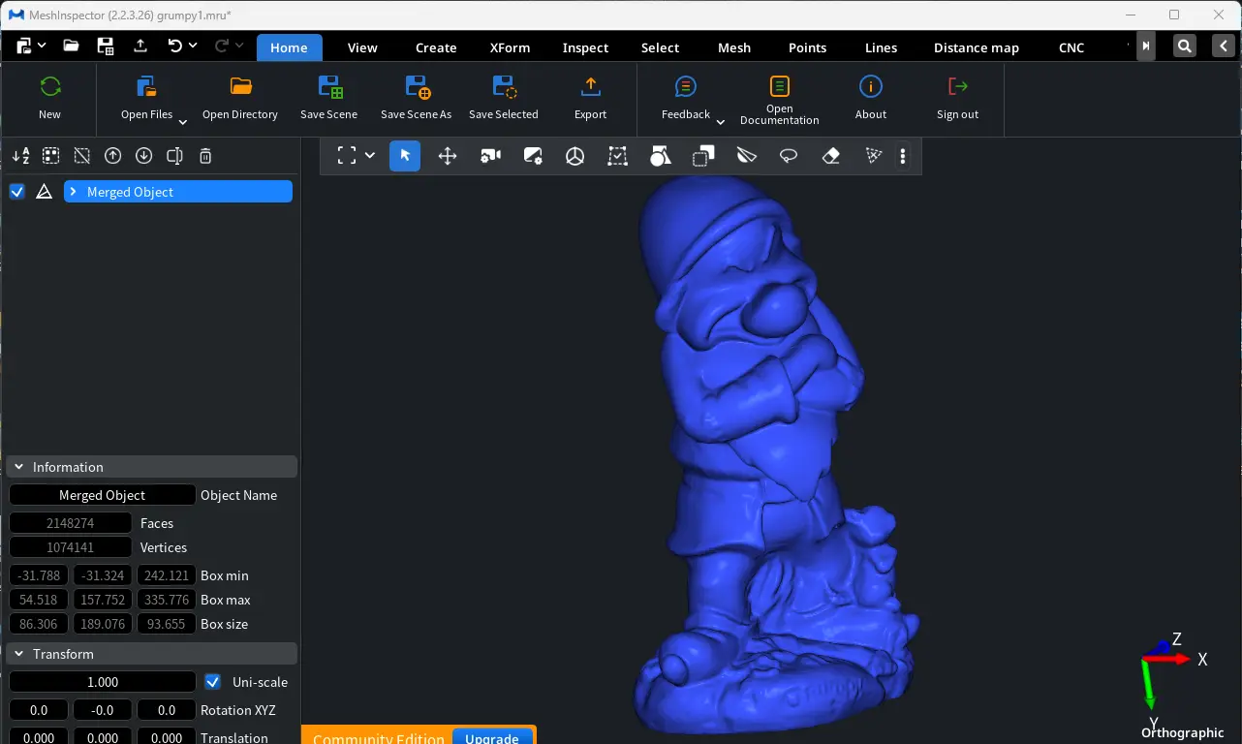The image size is (1242, 744).
Task: Click the select all objects icon
Action: 51,156
